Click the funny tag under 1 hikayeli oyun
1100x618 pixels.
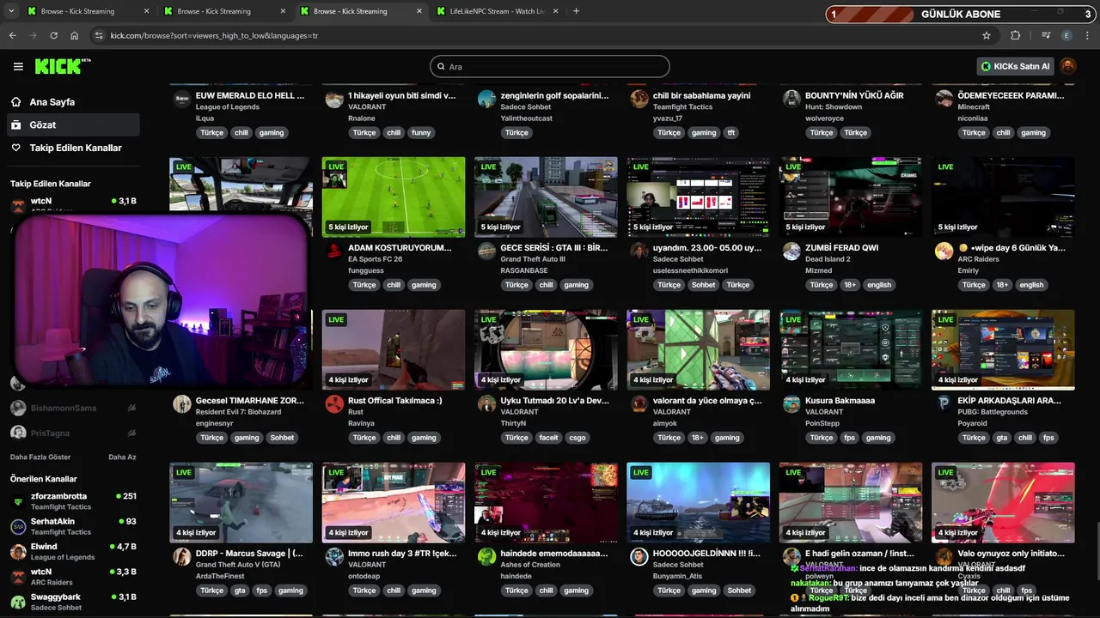421,133
